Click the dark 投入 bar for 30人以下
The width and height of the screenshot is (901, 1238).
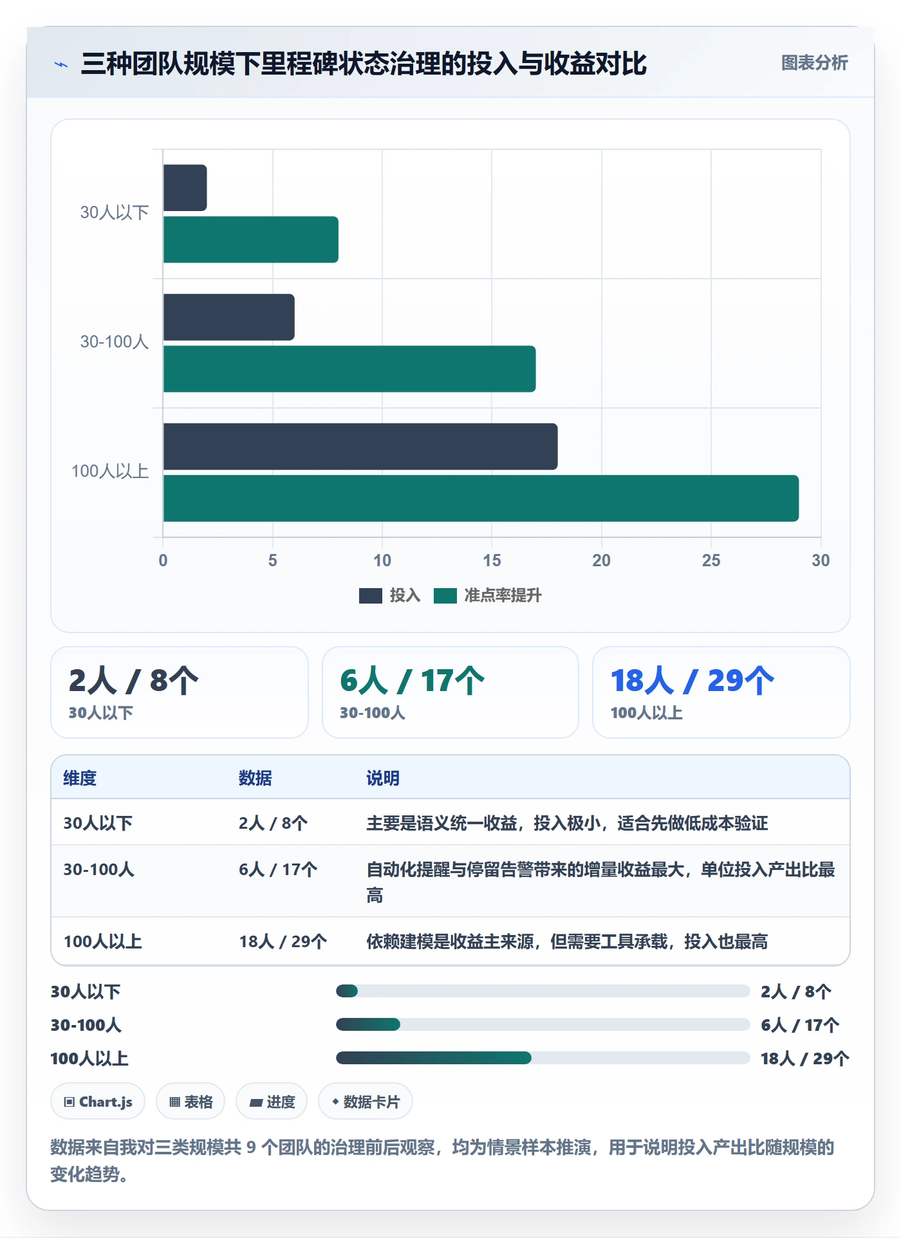185,188
